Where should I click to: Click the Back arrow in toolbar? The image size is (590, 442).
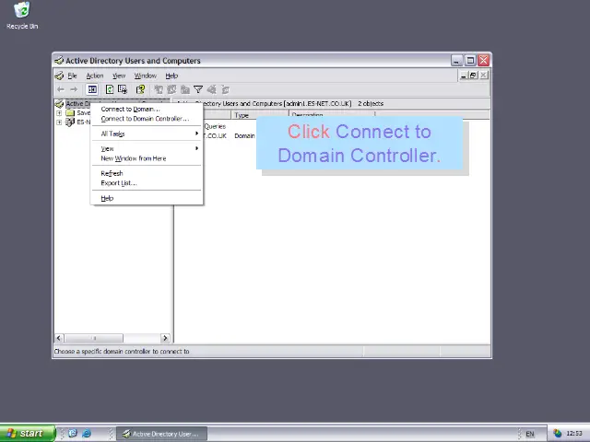point(61,89)
